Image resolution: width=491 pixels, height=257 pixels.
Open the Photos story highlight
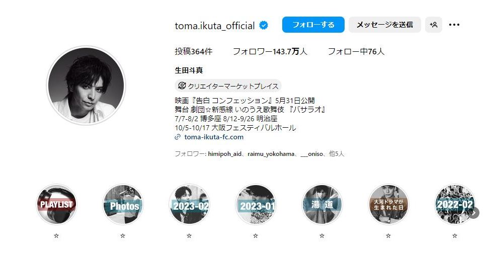click(x=123, y=204)
